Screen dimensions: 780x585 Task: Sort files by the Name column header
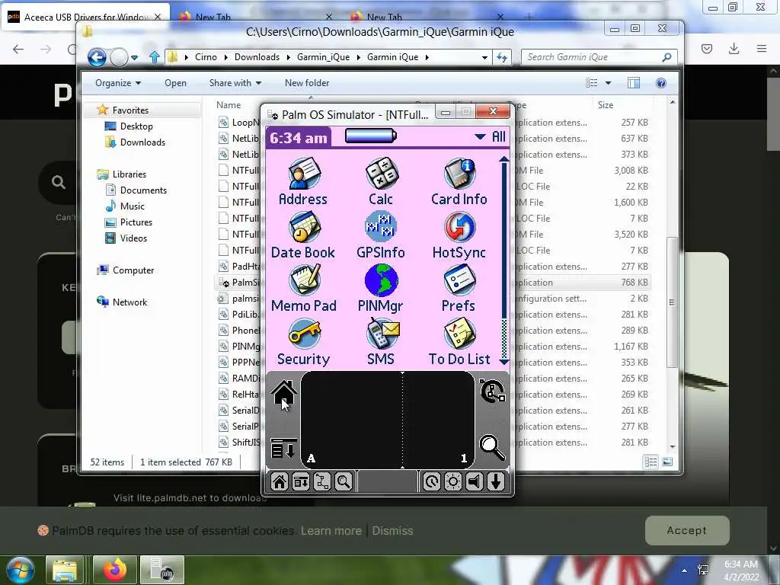(x=229, y=105)
